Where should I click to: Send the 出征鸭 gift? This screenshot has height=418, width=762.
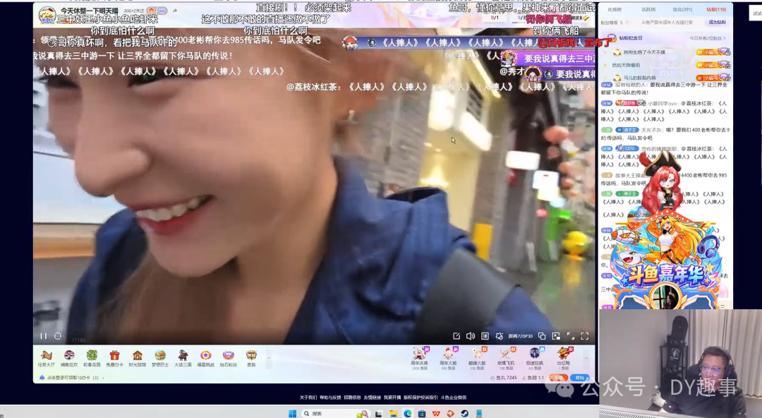pyautogui.click(x=563, y=359)
